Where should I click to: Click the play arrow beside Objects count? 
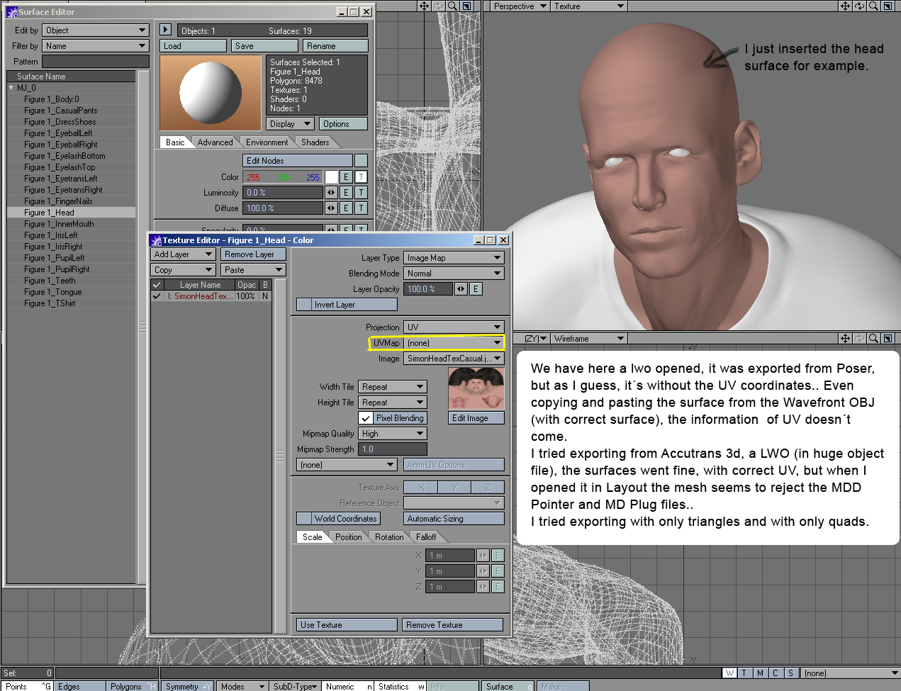(x=165, y=30)
